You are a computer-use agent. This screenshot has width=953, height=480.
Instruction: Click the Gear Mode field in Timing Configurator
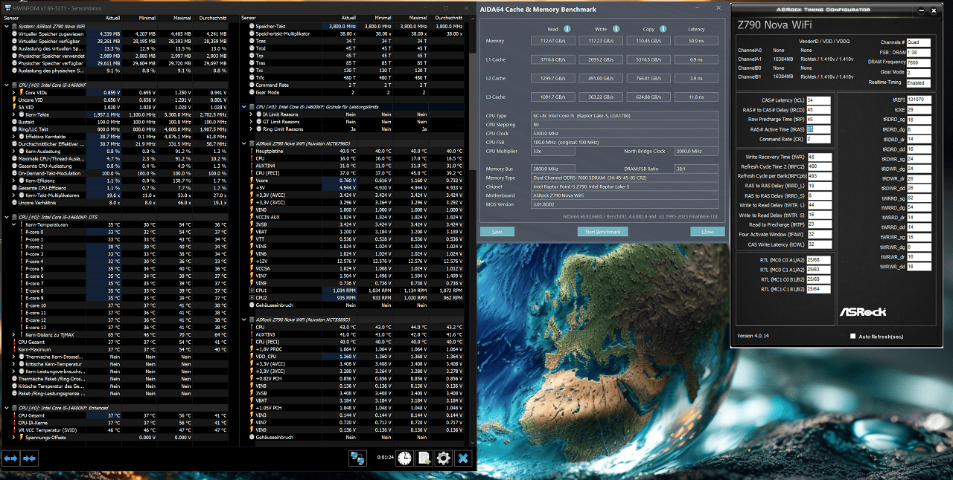click(x=919, y=72)
